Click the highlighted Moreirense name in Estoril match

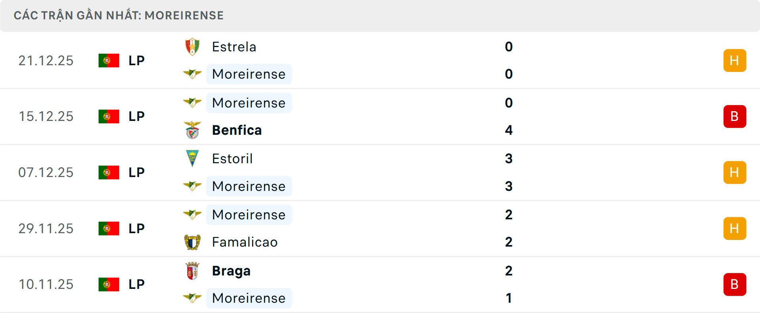(249, 186)
